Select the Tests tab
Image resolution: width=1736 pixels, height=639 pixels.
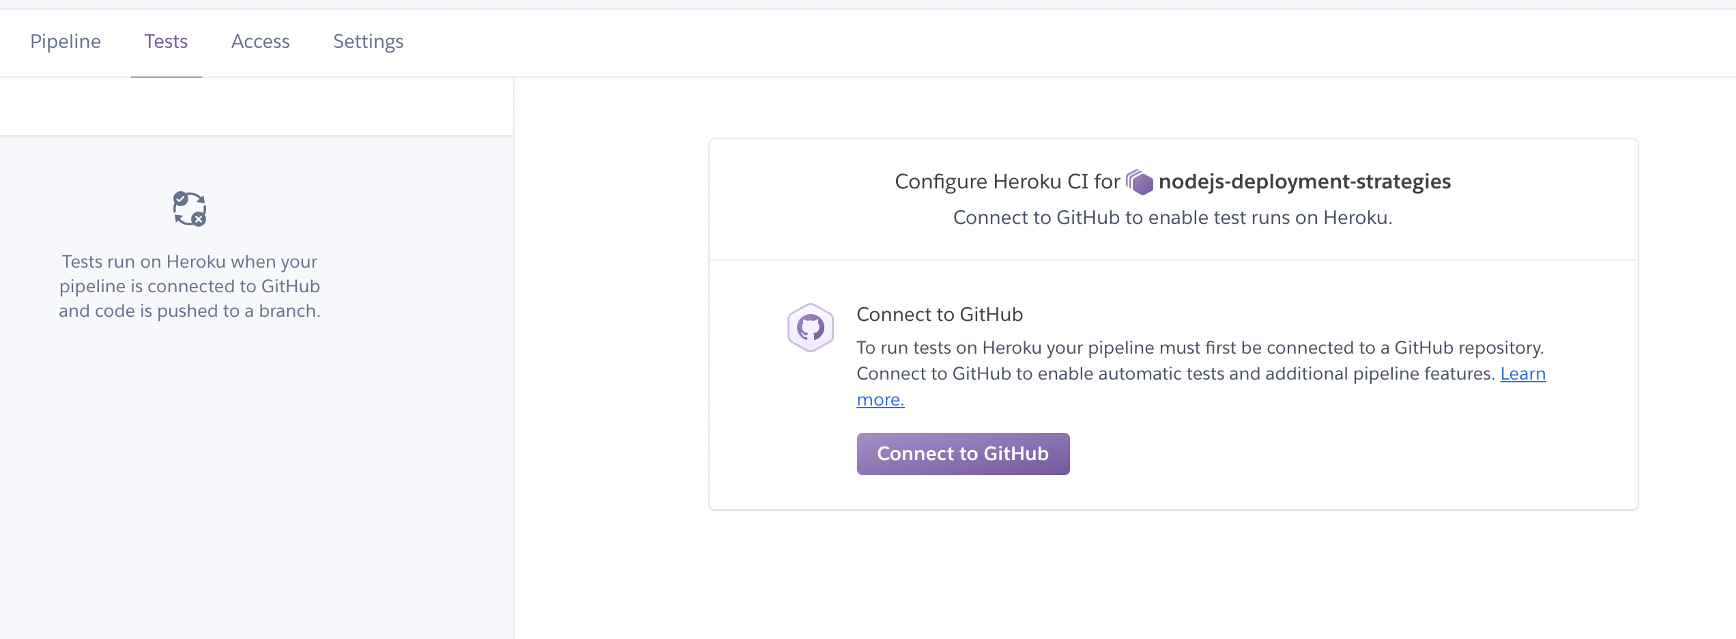coord(166,42)
